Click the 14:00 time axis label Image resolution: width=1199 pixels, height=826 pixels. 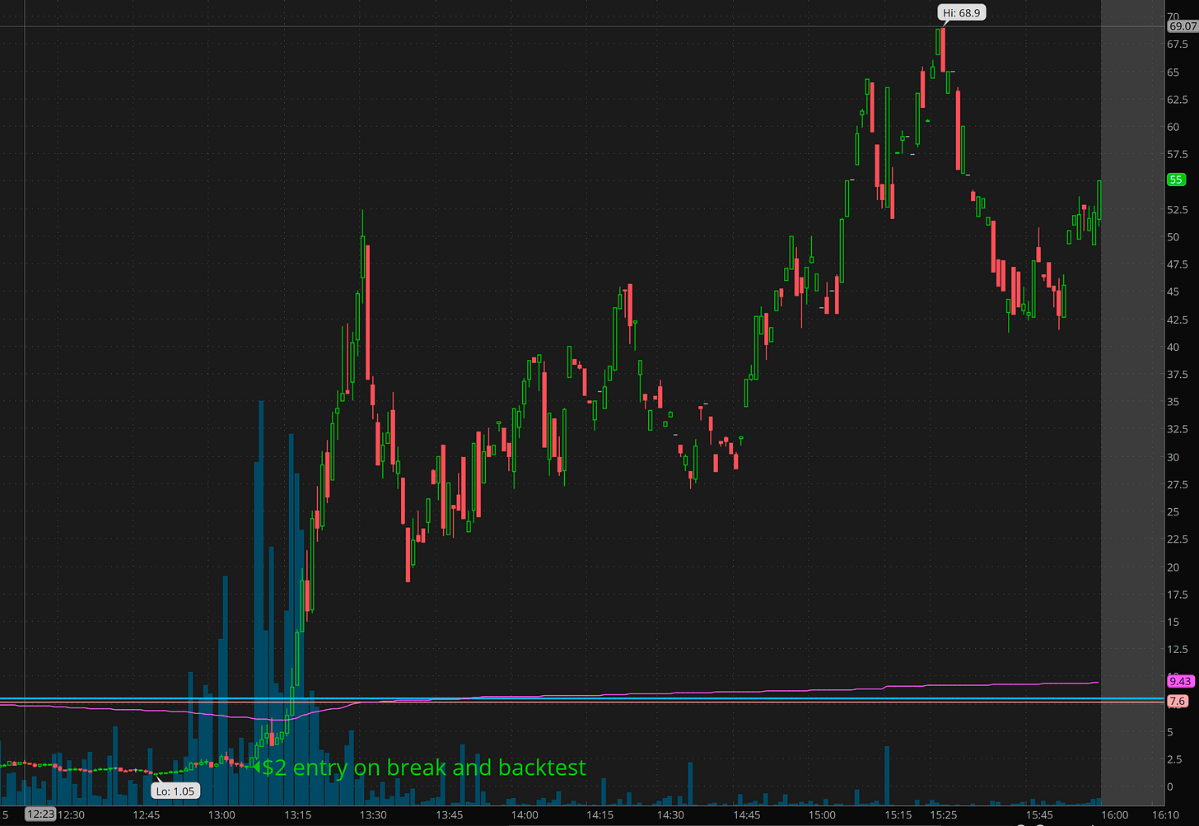click(525, 815)
